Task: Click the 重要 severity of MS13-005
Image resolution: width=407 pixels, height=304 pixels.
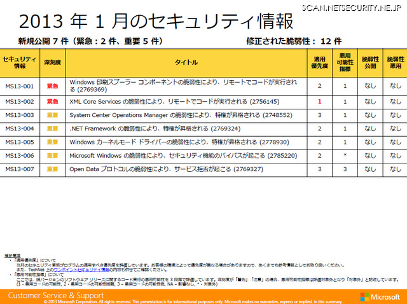Action: [x=52, y=142]
